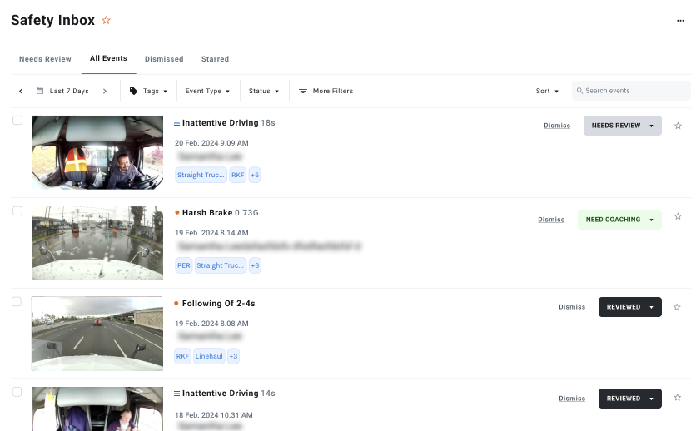696x431 pixels.
Task: Switch to the Needs Review tab
Action: 45,59
